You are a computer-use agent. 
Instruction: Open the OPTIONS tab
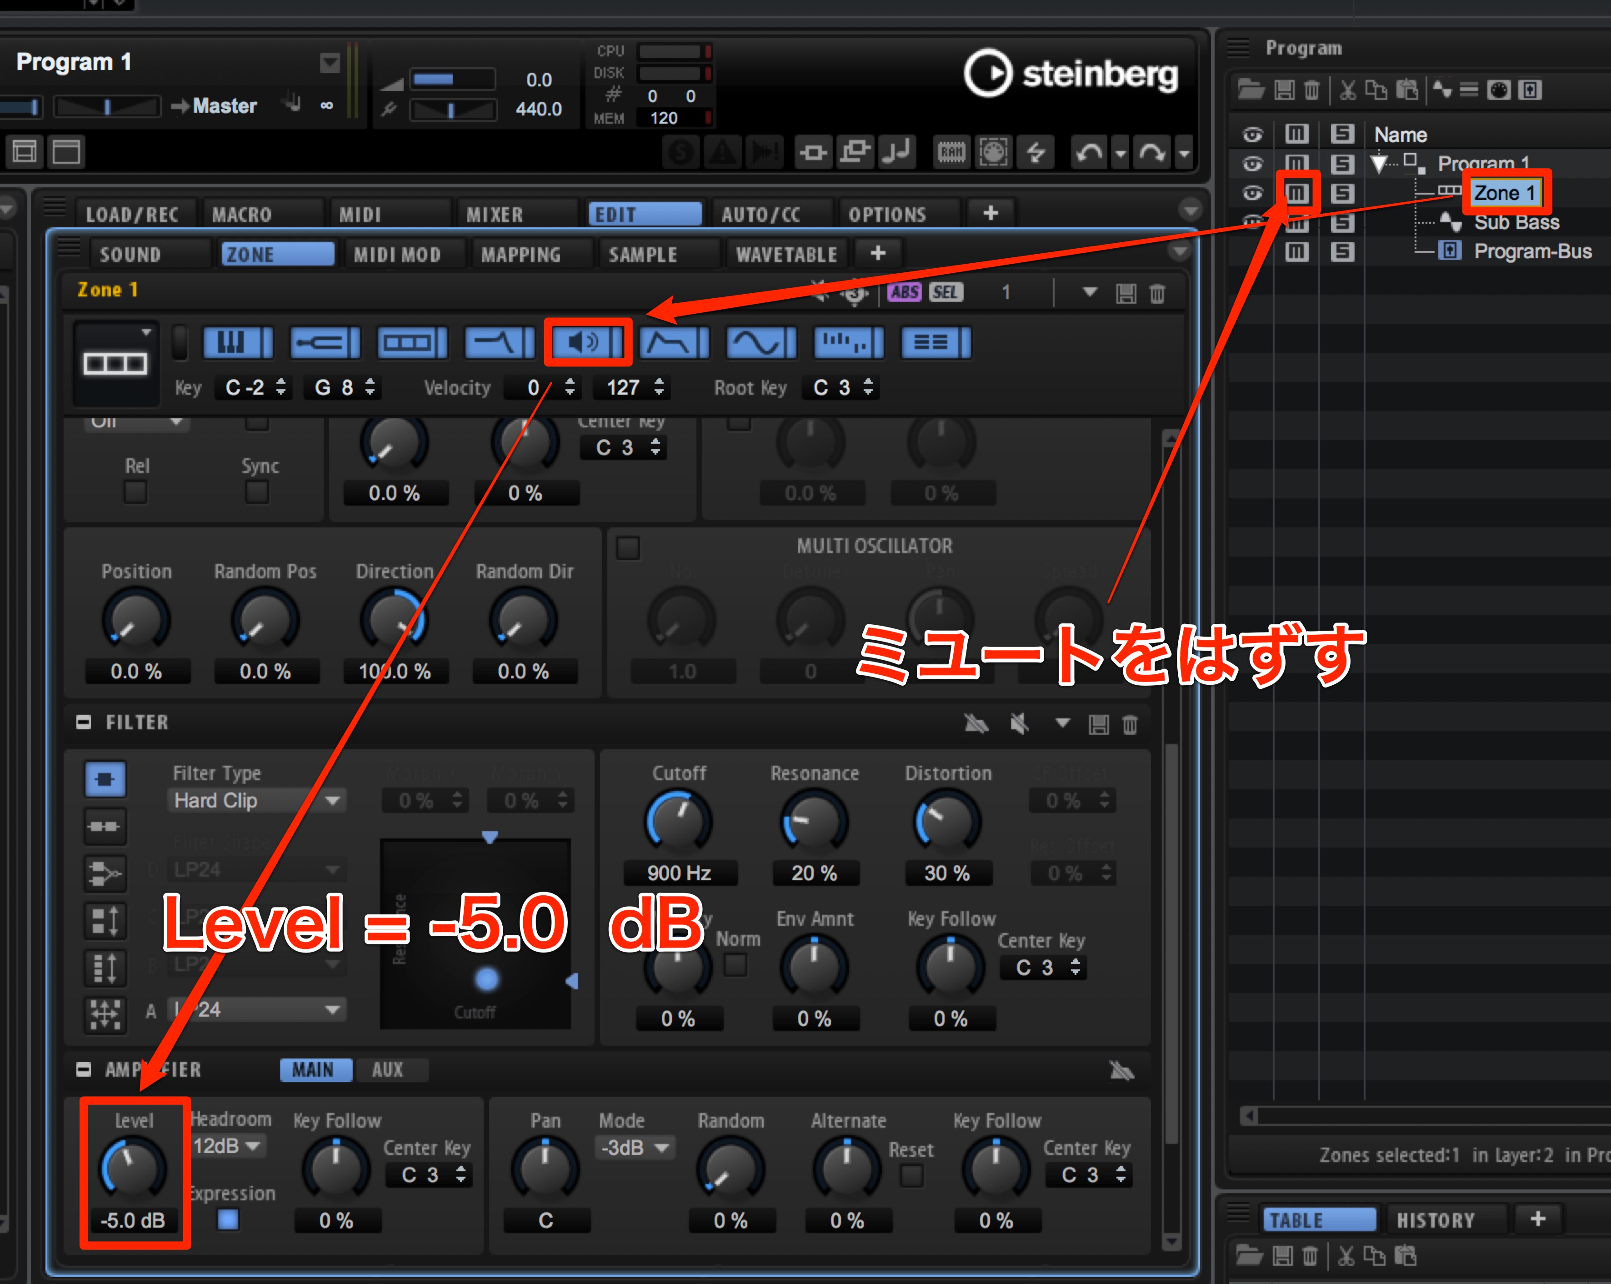coord(888,215)
